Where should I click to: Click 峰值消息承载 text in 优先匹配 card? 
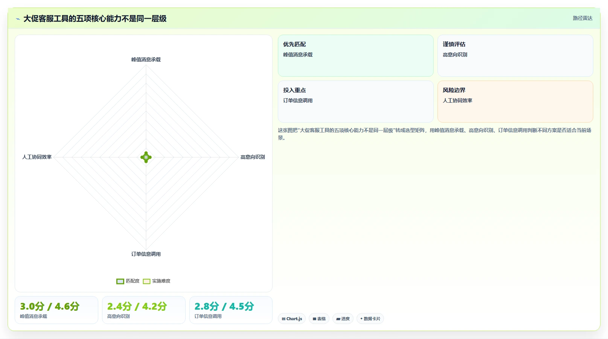coord(298,55)
